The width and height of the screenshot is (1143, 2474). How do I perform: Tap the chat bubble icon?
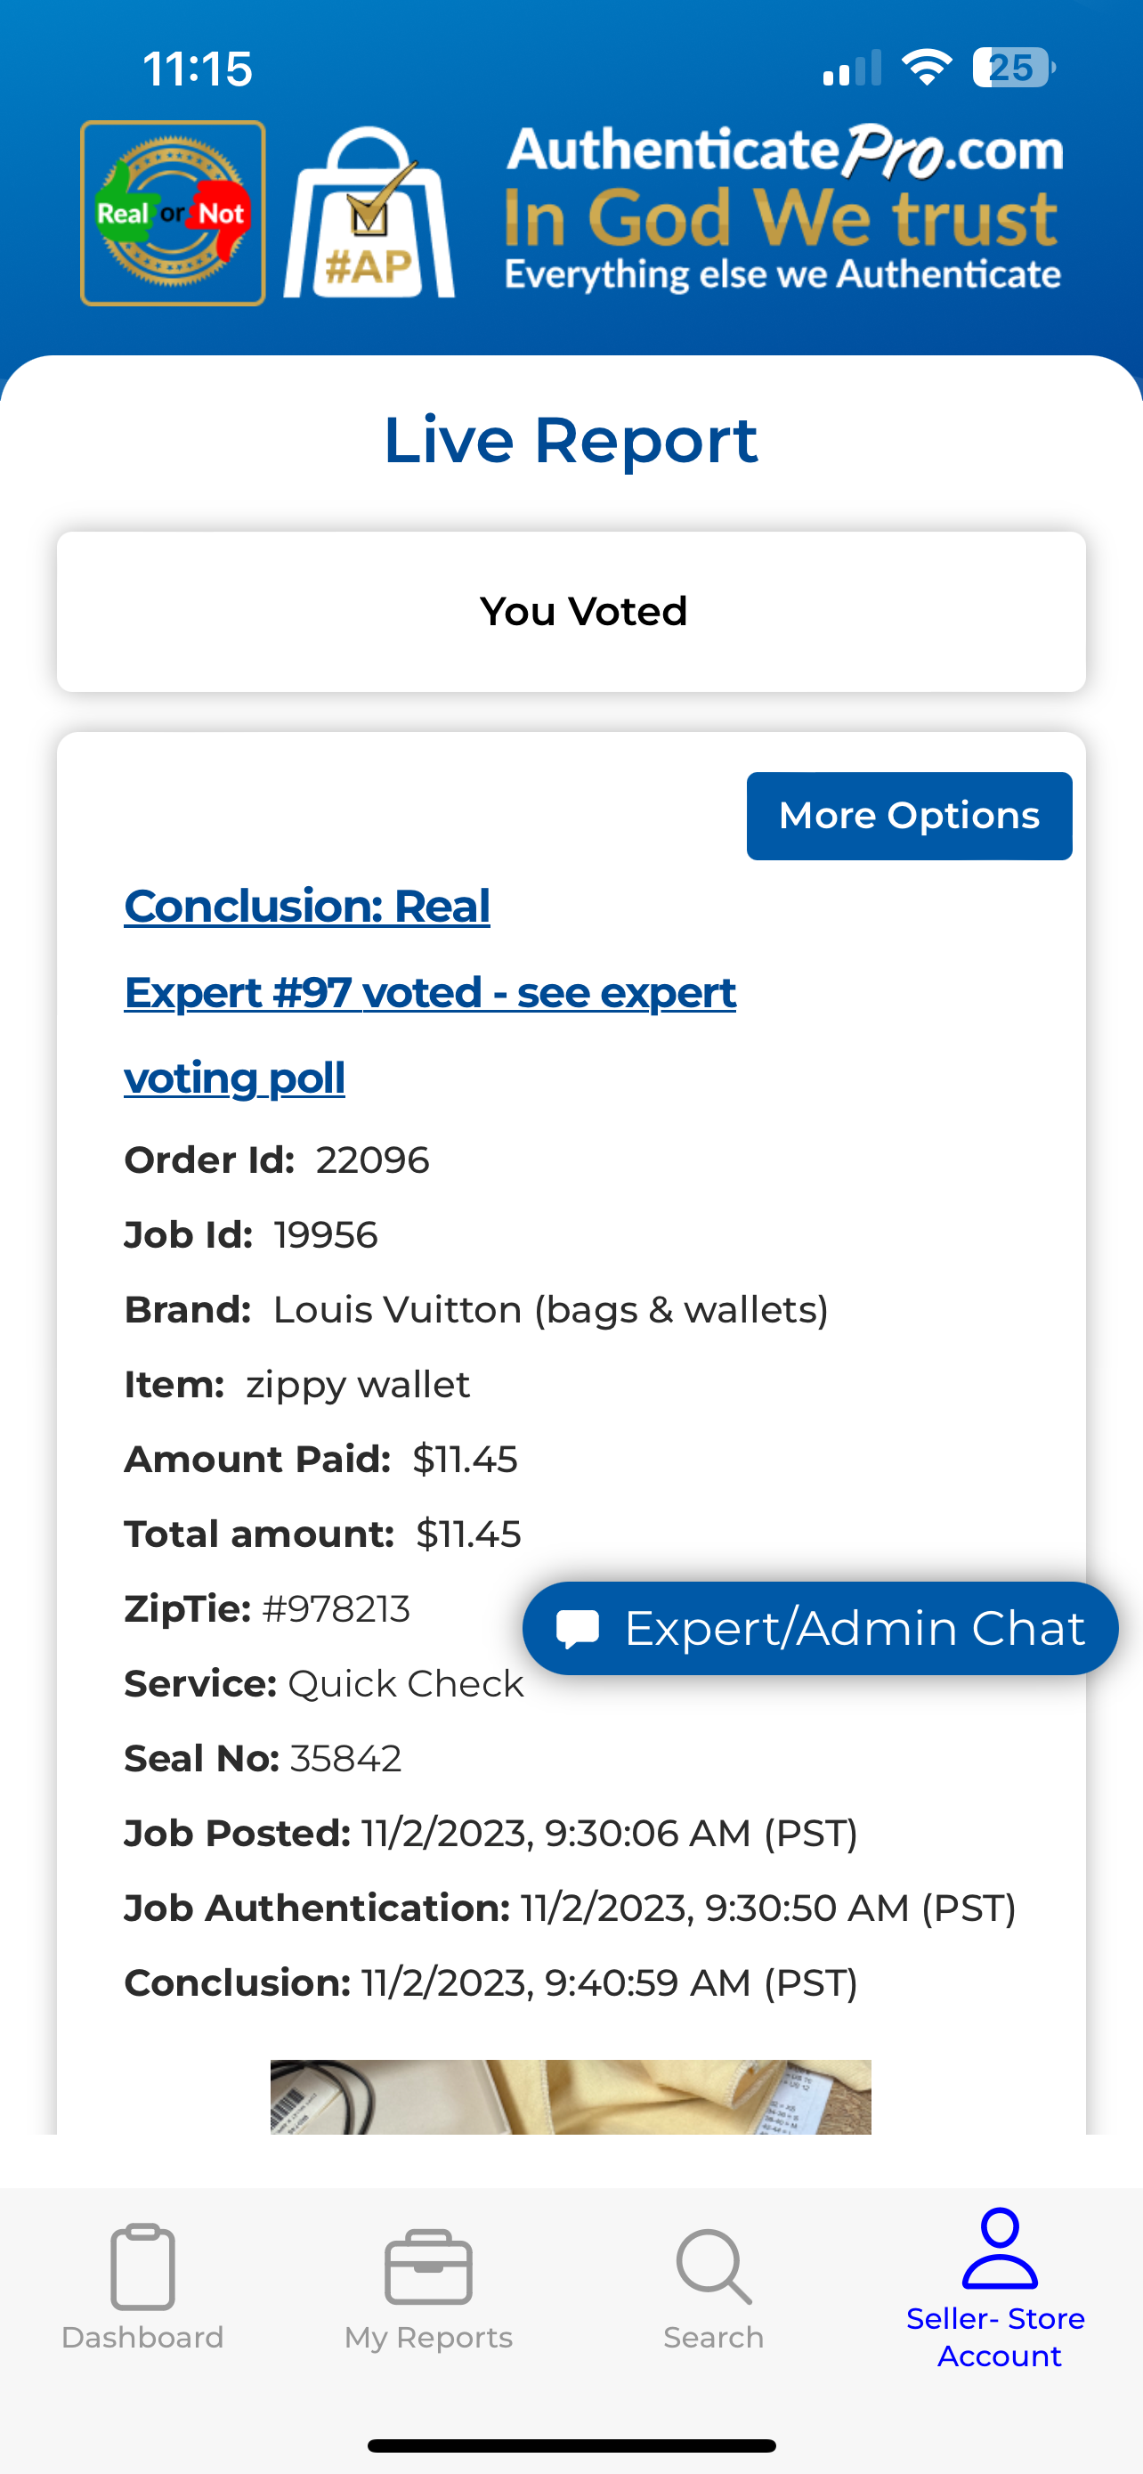point(578,1629)
